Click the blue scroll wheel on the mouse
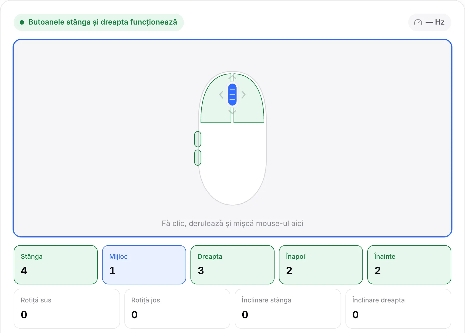Viewport: 465px width, 333px height. [x=232, y=95]
